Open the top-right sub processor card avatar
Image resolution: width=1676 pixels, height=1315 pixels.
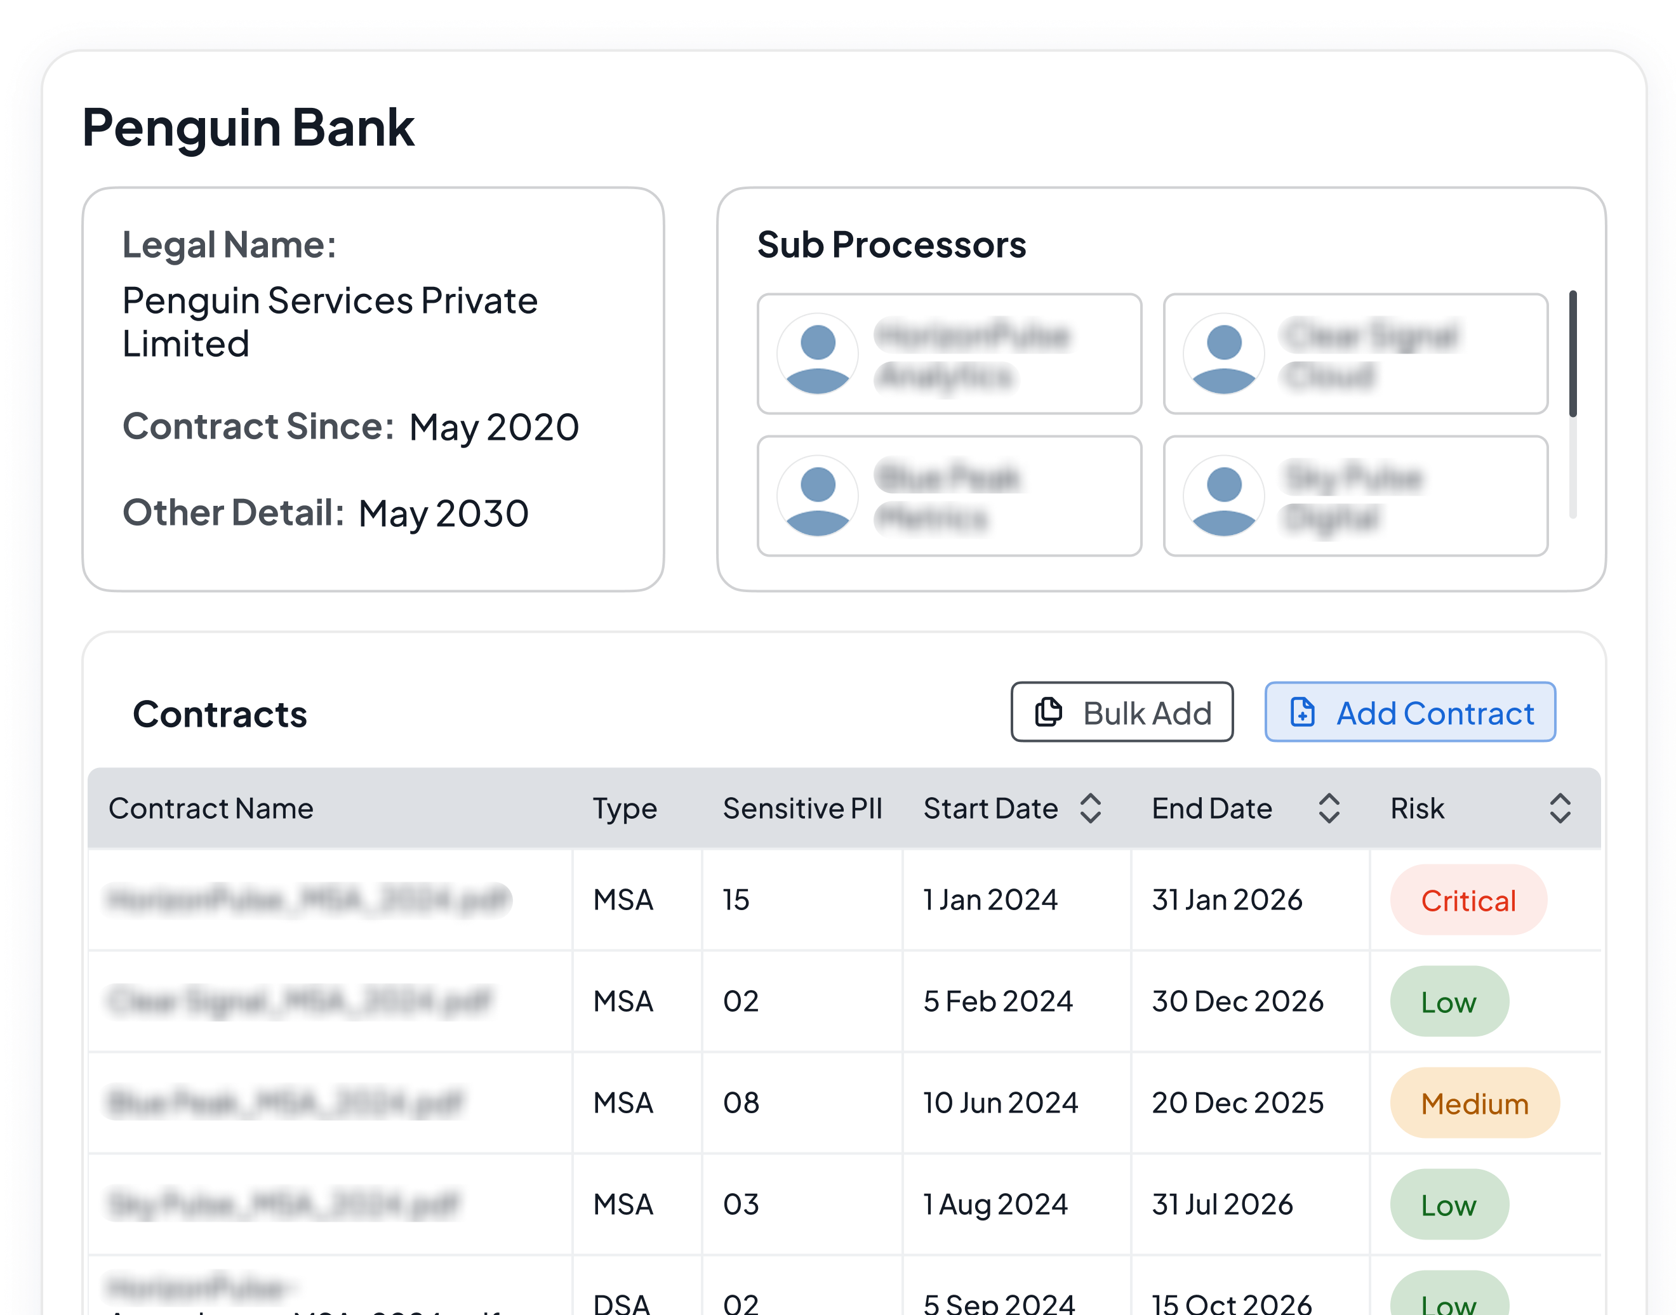coord(1223,354)
